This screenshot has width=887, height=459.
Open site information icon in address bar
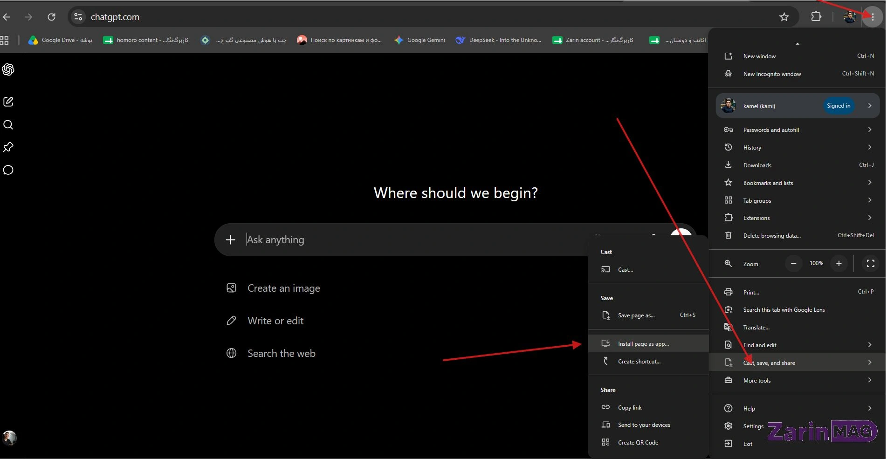pyautogui.click(x=78, y=17)
